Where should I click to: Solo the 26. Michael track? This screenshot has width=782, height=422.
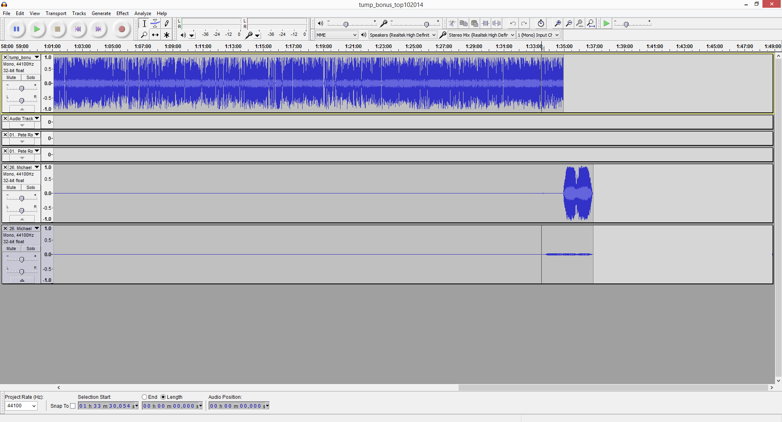pos(31,187)
